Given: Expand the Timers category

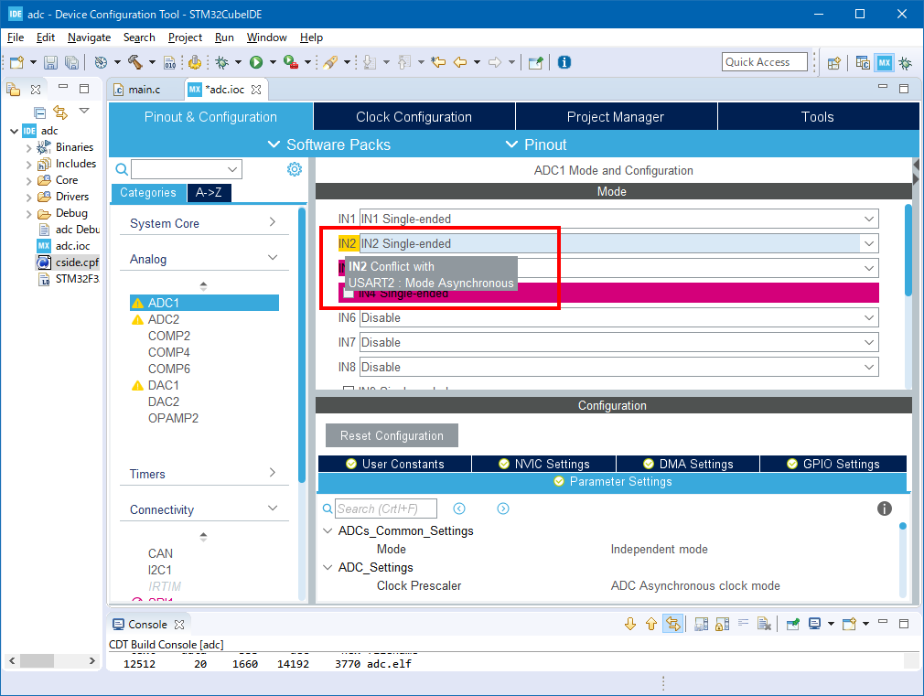Looking at the screenshot, I should 273,473.
